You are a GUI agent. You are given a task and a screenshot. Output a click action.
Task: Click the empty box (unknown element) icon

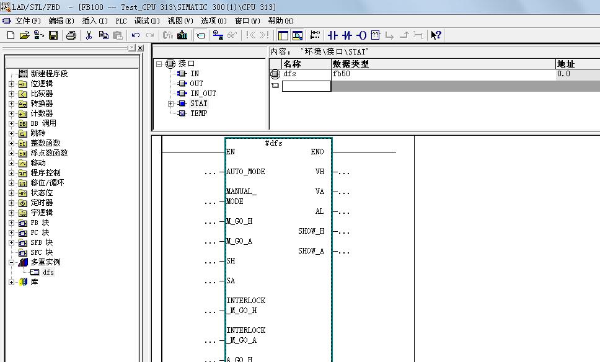coord(375,35)
